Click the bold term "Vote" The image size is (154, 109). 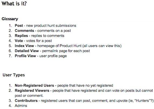point(19,41)
